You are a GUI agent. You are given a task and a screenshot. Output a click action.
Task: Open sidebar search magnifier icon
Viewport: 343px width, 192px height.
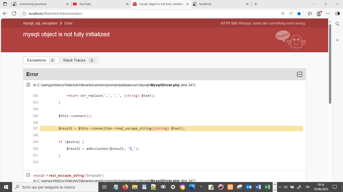(337, 24)
